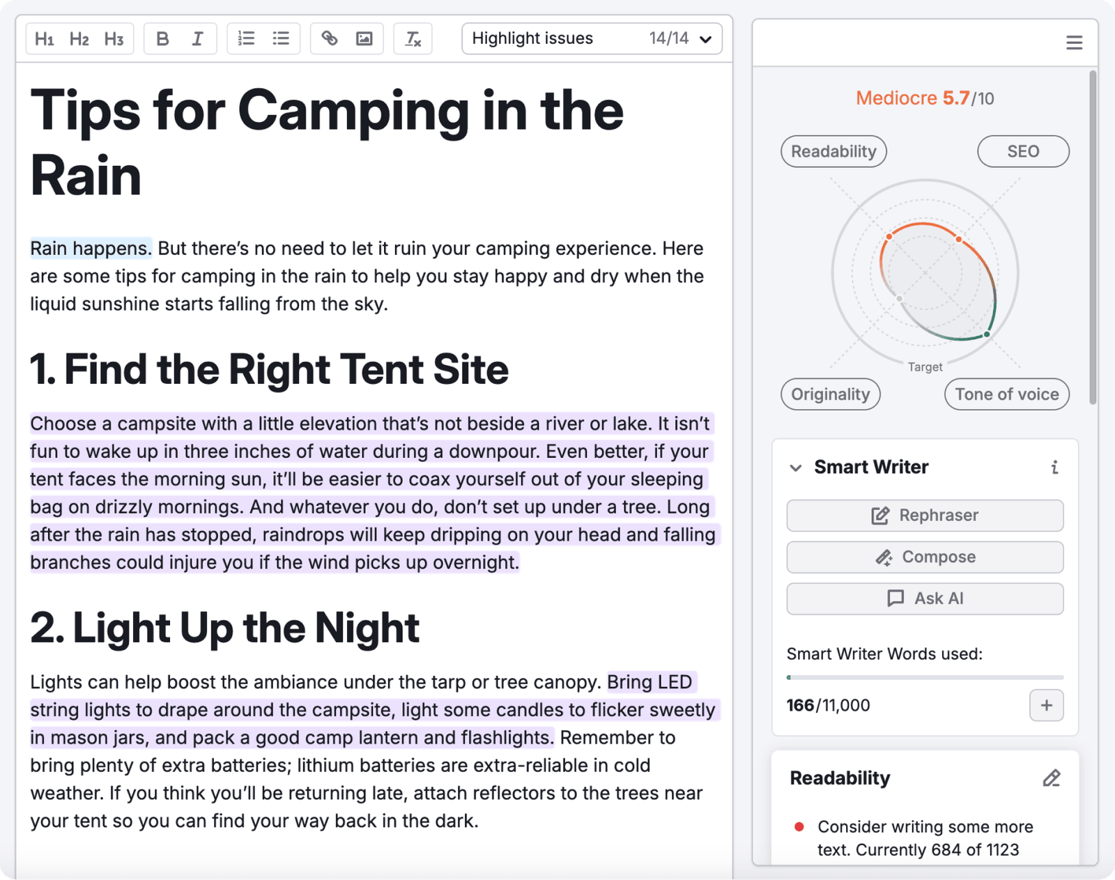Select the SEO category
1115x880 pixels.
pos(1022,151)
